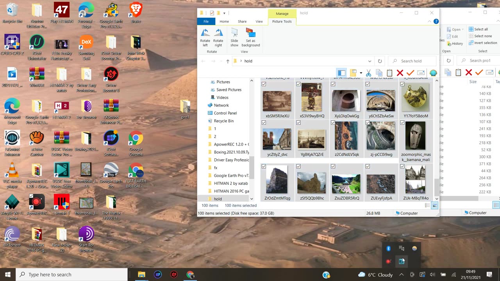Click the Bluetooth icon in tray popup
This screenshot has height=281, width=500.
point(388,248)
